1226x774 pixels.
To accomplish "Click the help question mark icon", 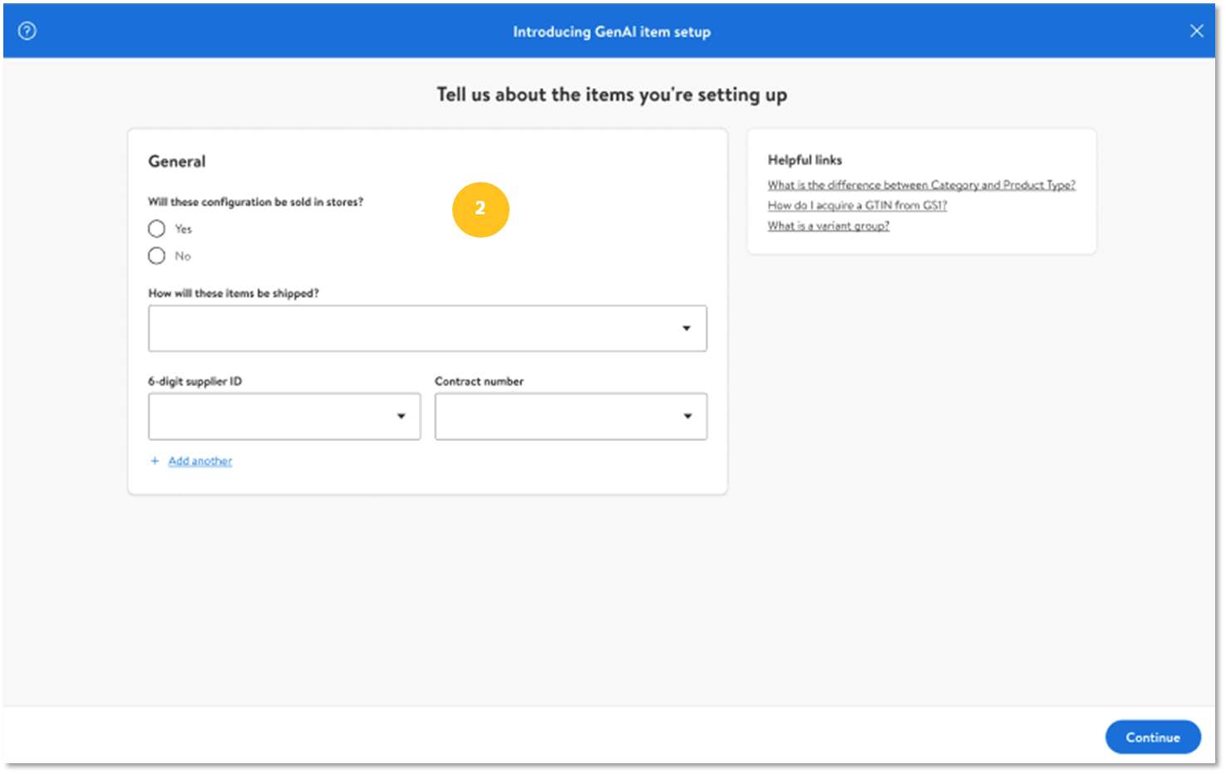I will coord(27,31).
